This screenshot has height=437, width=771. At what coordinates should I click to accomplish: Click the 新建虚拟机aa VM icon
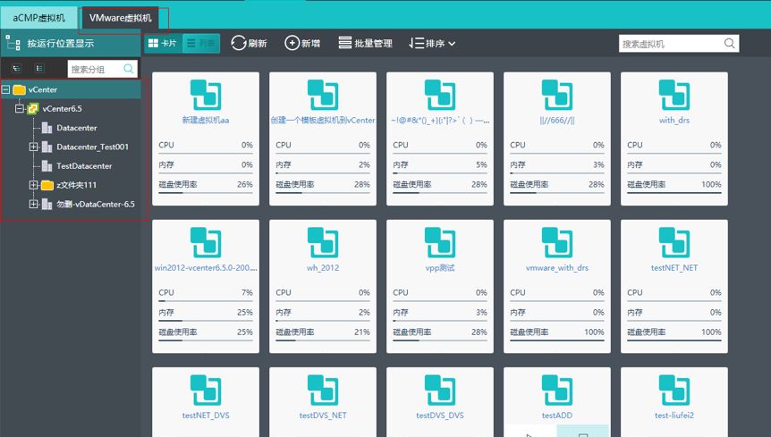point(206,94)
